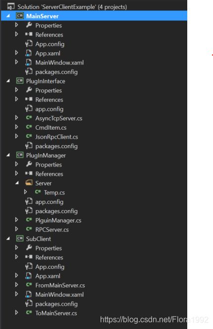Click the solution icon beside ServerClientExample

10,6
